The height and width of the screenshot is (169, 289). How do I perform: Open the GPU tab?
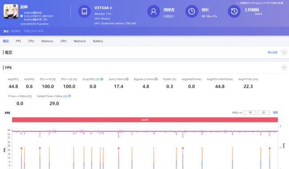64,41
